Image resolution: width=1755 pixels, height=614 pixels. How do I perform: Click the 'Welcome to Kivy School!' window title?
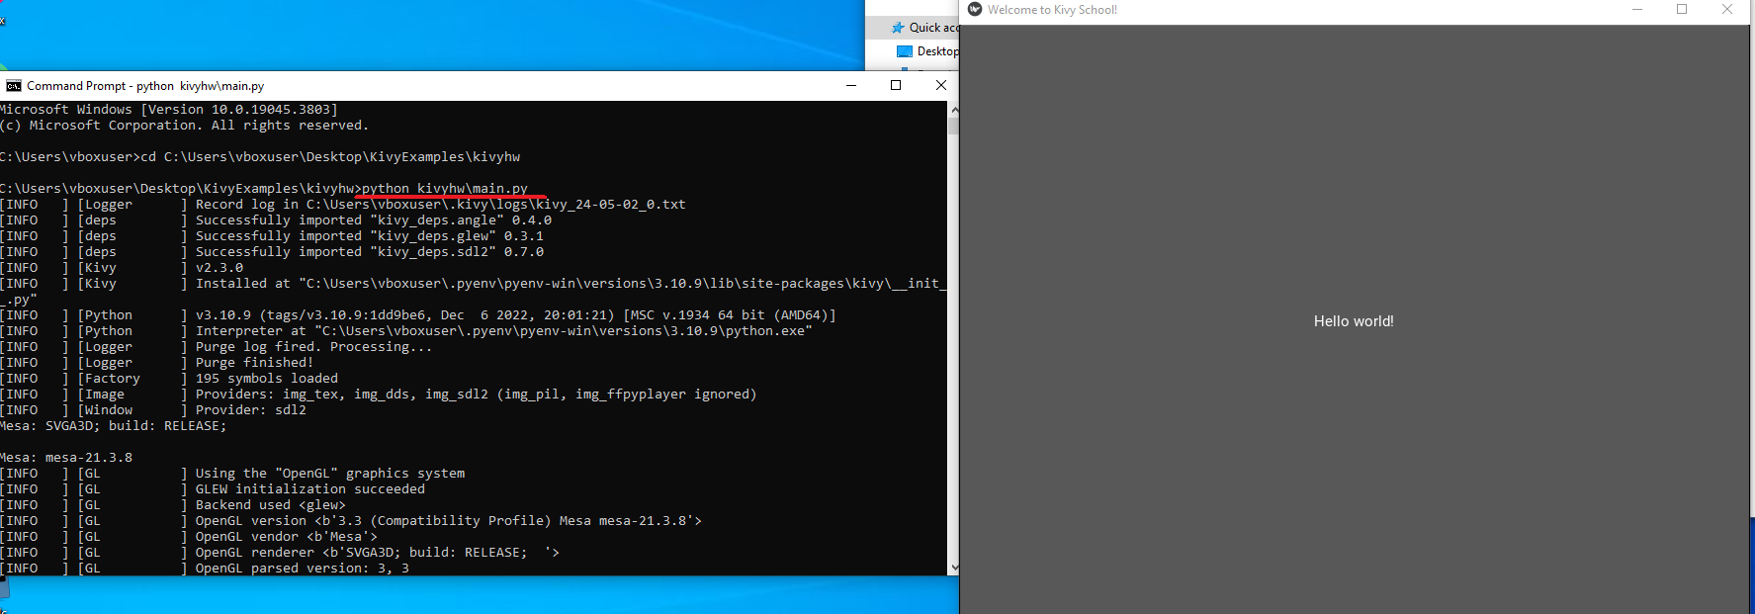tap(1052, 9)
